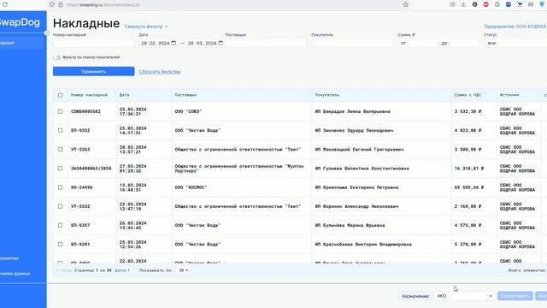Viewport: 547px width, 308px height.
Task: Click the Сопоставить button at bottom
Action: (515, 296)
